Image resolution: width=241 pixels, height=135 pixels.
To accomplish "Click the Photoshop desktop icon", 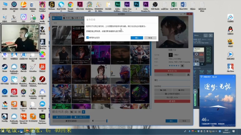I will pos(136,6).
